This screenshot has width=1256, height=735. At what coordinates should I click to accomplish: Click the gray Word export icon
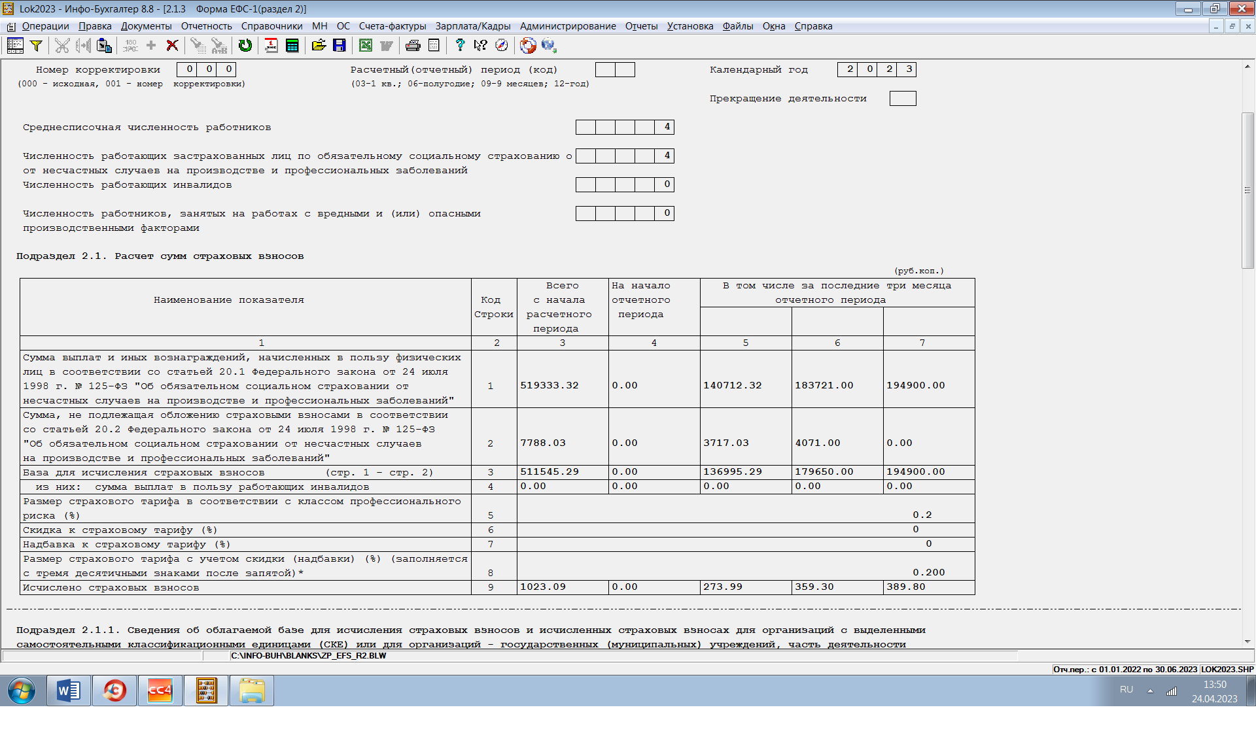click(x=387, y=45)
